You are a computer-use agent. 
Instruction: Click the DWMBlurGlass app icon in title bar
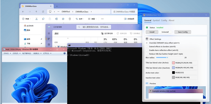[x=144, y=15]
